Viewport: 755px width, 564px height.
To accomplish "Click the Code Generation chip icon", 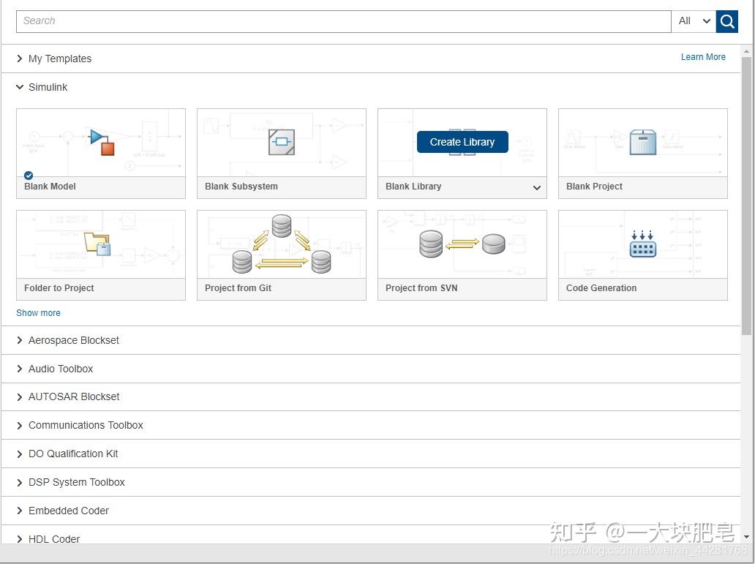I will tap(643, 244).
